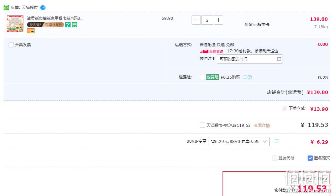Click the ¥-6.29 88VIP discount amount

[319, 142]
